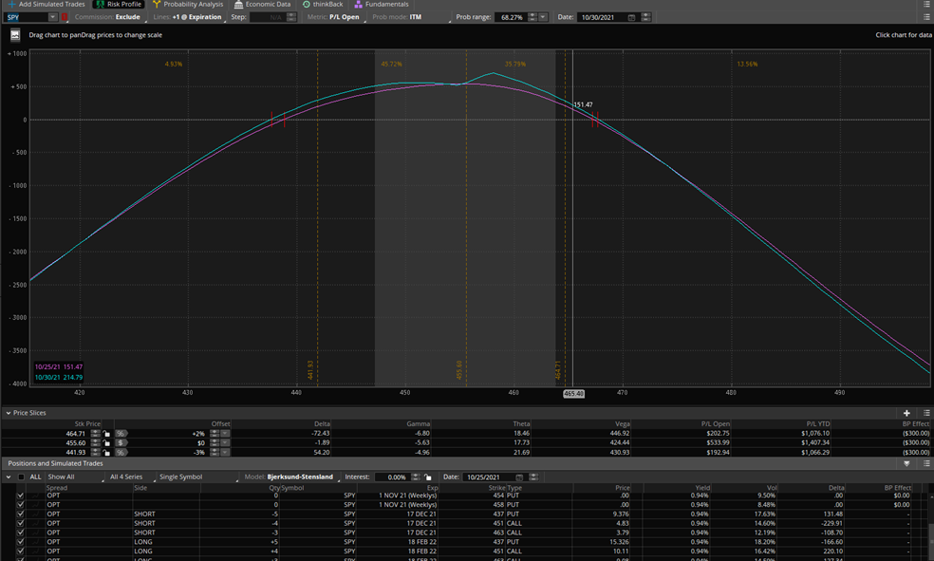This screenshot has width=934, height=561.
Task: Uncheck the LONG +5 437 PUT position row
Action: 21,541
